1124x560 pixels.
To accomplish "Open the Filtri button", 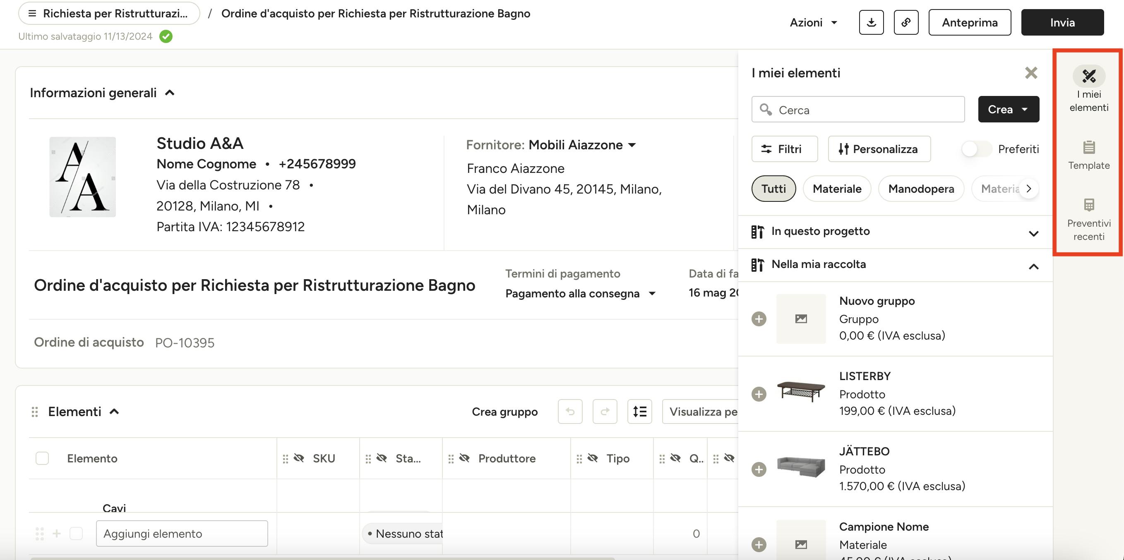I will pos(784,149).
